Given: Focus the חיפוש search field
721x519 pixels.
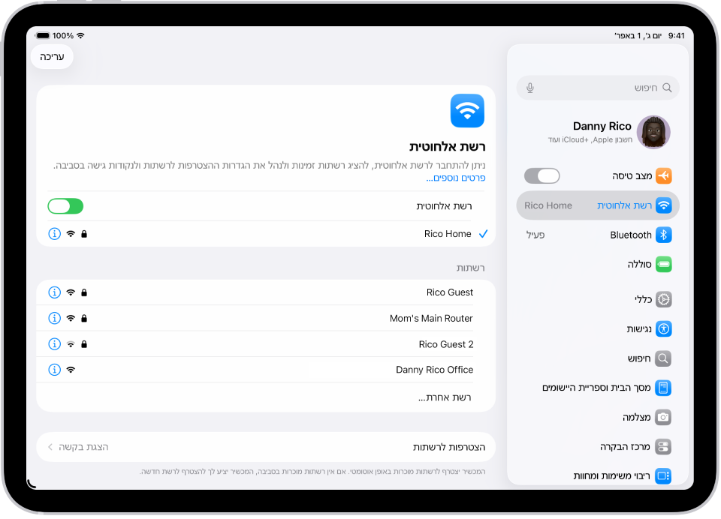Looking at the screenshot, I should pyautogui.click(x=598, y=88).
